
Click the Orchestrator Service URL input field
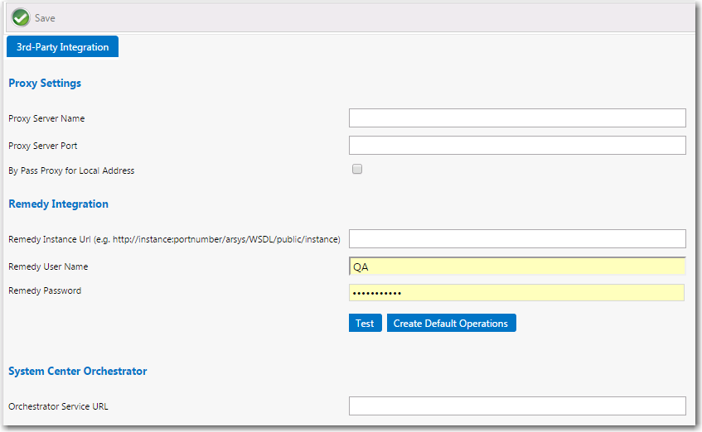point(517,406)
